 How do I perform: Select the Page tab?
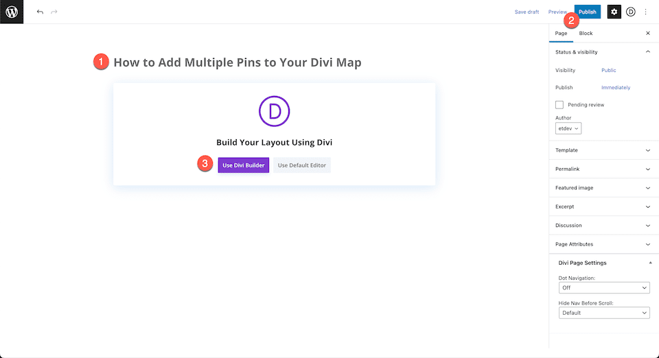tap(562, 33)
